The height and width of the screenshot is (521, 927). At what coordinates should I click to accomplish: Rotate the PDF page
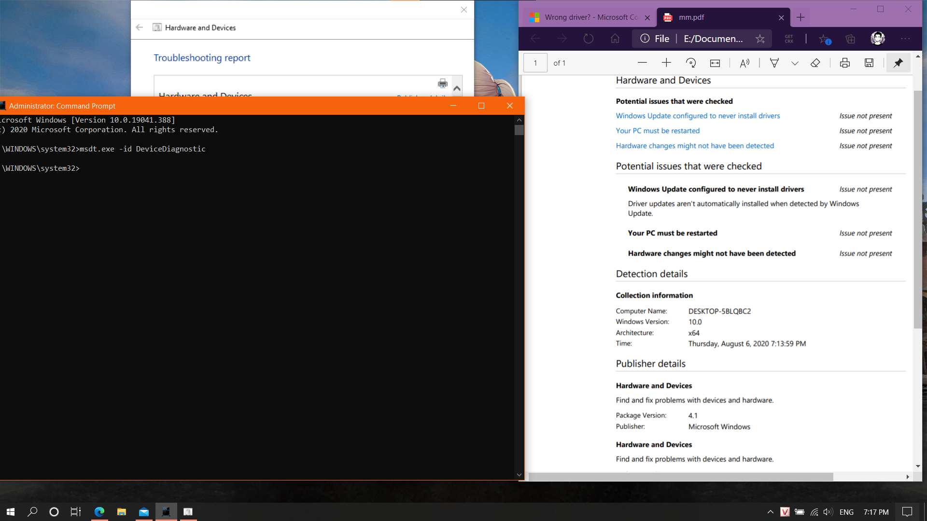coord(691,63)
